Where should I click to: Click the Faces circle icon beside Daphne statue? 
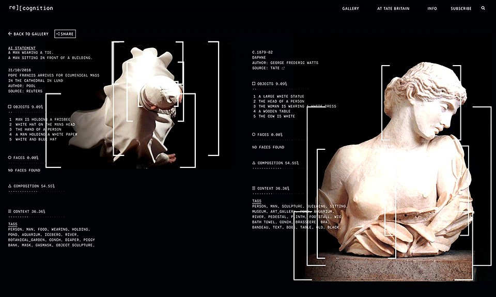click(253, 134)
